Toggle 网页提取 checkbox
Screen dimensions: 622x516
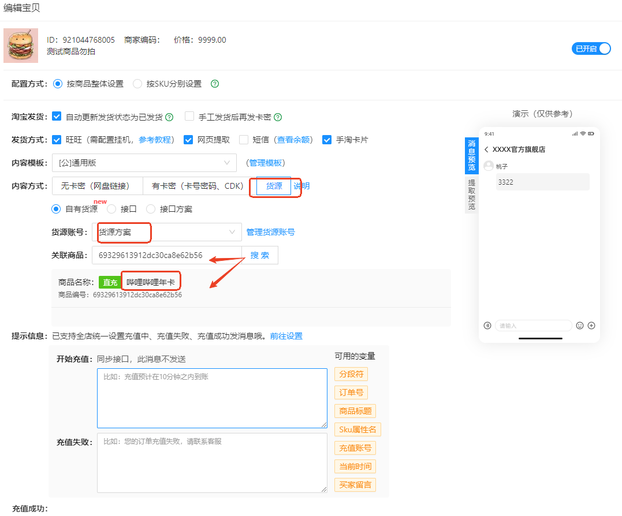pyautogui.click(x=188, y=140)
